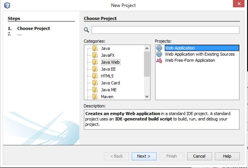Click the Categories scrollbar thumb
248x168 pixels.
[147, 64]
